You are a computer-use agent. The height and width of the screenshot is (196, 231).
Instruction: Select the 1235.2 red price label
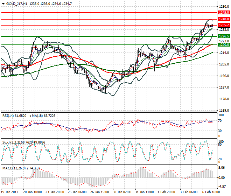click(224, 25)
